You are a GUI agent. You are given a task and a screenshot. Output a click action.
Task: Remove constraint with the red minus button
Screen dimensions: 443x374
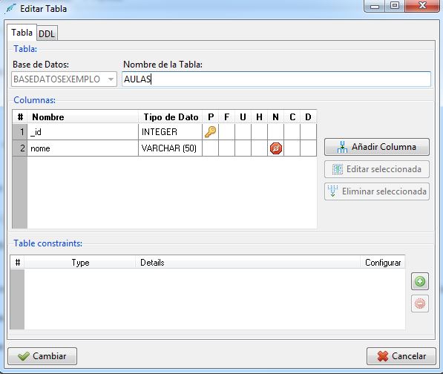tap(420, 304)
